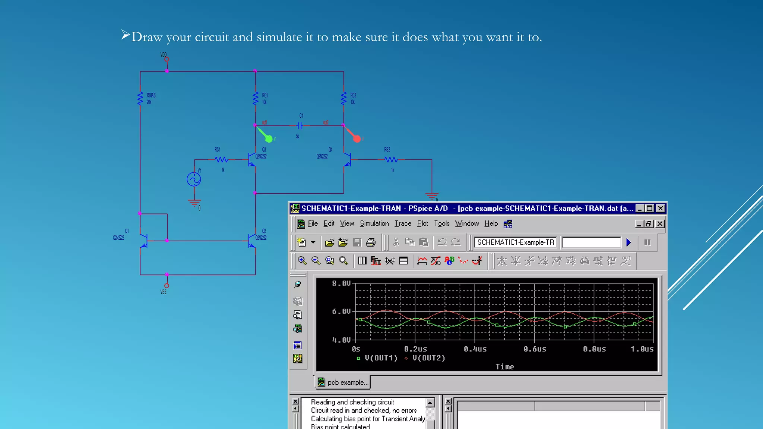
Task: Toggle the Log X Axis icon
Action: coord(362,261)
